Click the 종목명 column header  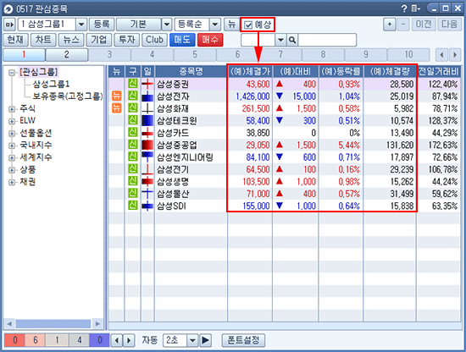coord(191,71)
